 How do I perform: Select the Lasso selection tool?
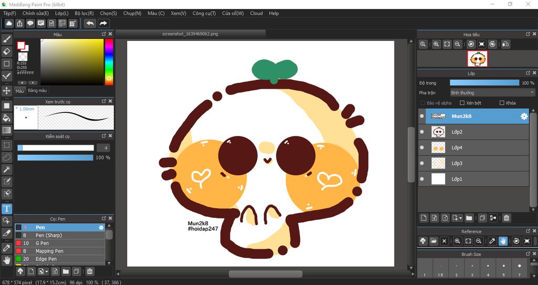6,157
